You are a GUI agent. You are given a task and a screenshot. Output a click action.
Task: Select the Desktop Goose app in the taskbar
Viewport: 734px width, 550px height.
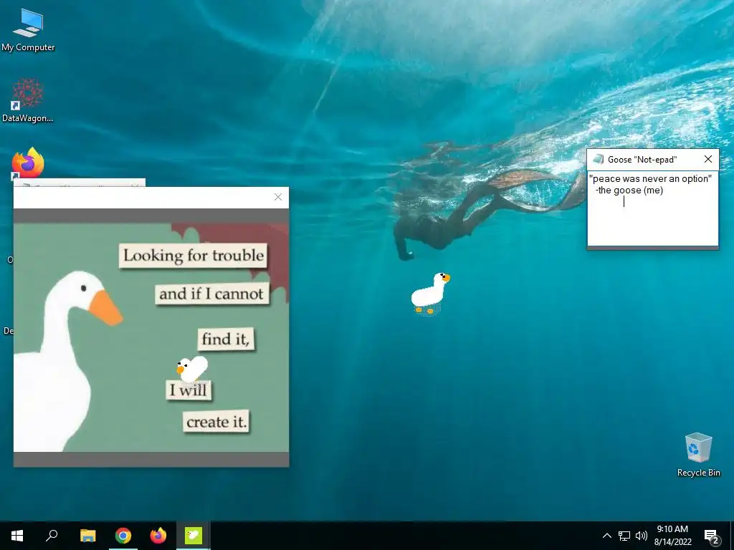[x=194, y=536]
